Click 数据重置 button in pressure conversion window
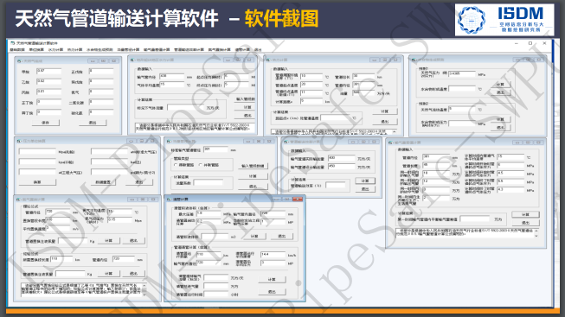The image size is (565, 317). tap(103, 182)
